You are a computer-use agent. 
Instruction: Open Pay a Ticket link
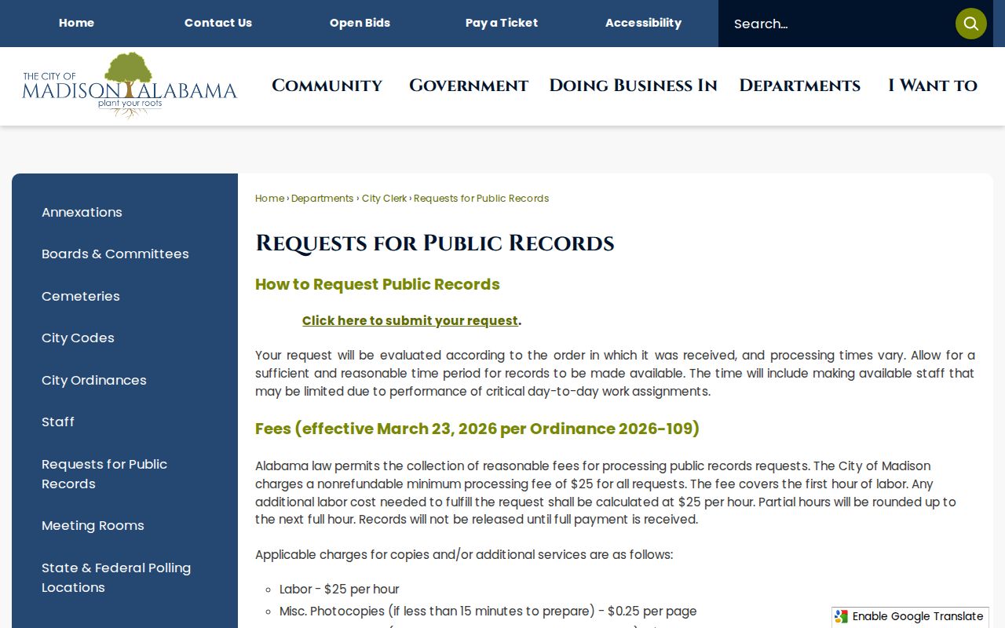pos(502,23)
